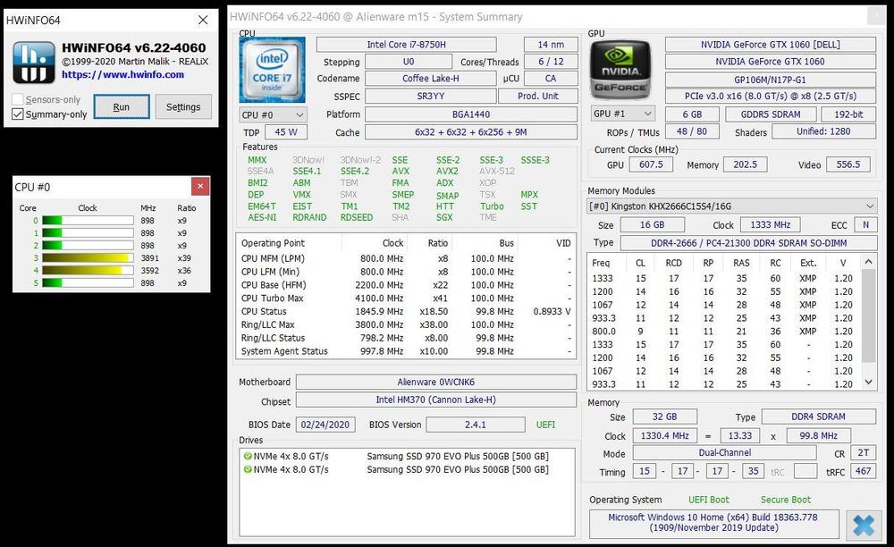Image resolution: width=894 pixels, height=547 pixels.
Task: Uncheck the Summary-only checkbox
Action: (18, 114)
